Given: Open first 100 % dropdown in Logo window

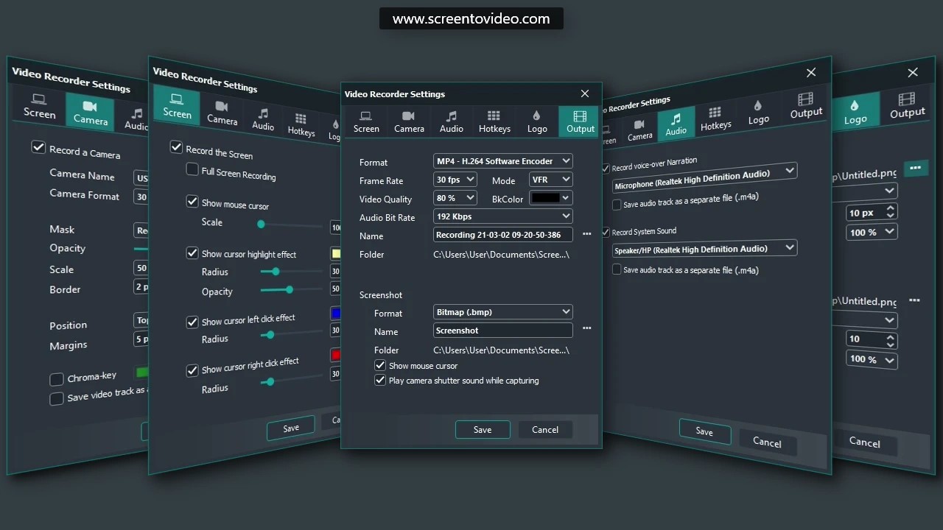Looking at the screenshot, I should click(872, 232).
